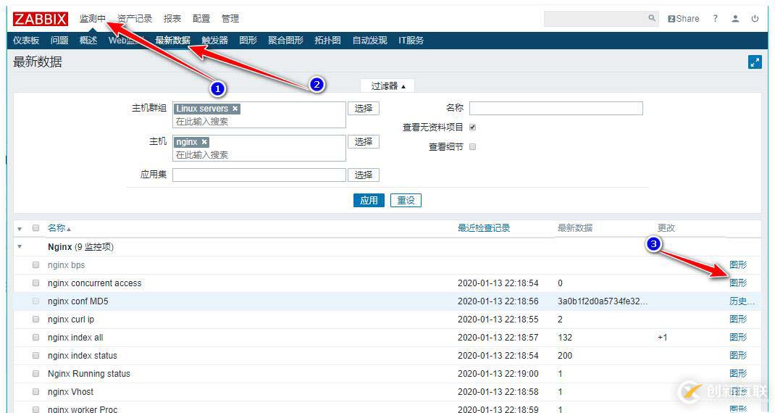This screenshot has height=413, width=775.
Task: Switch to the IT服务 tab
Action: coord(411,41)
